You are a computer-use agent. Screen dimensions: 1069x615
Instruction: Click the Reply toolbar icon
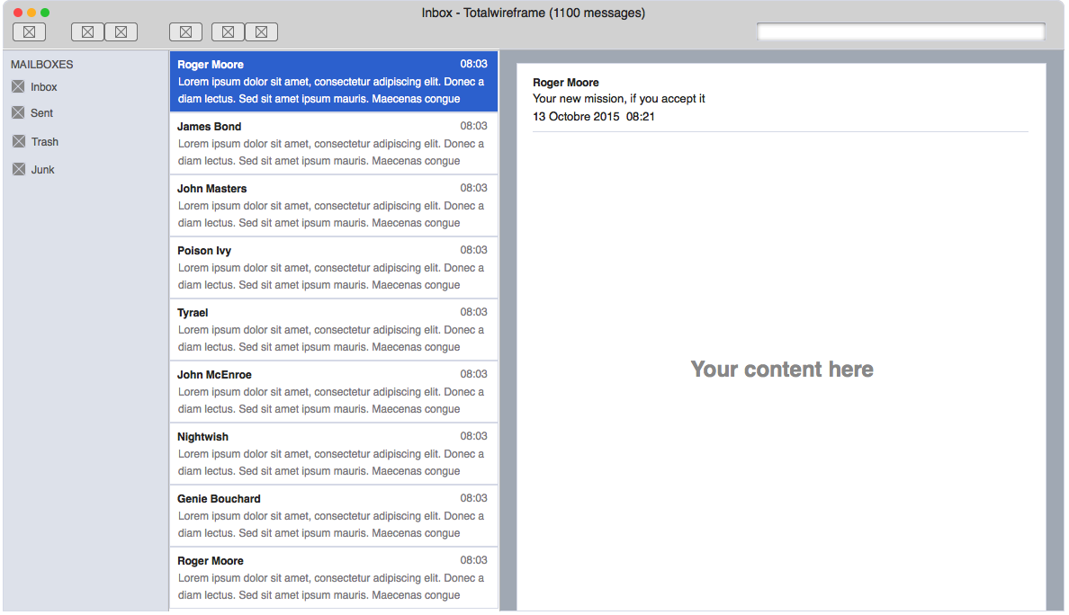[x=228, y=31]
